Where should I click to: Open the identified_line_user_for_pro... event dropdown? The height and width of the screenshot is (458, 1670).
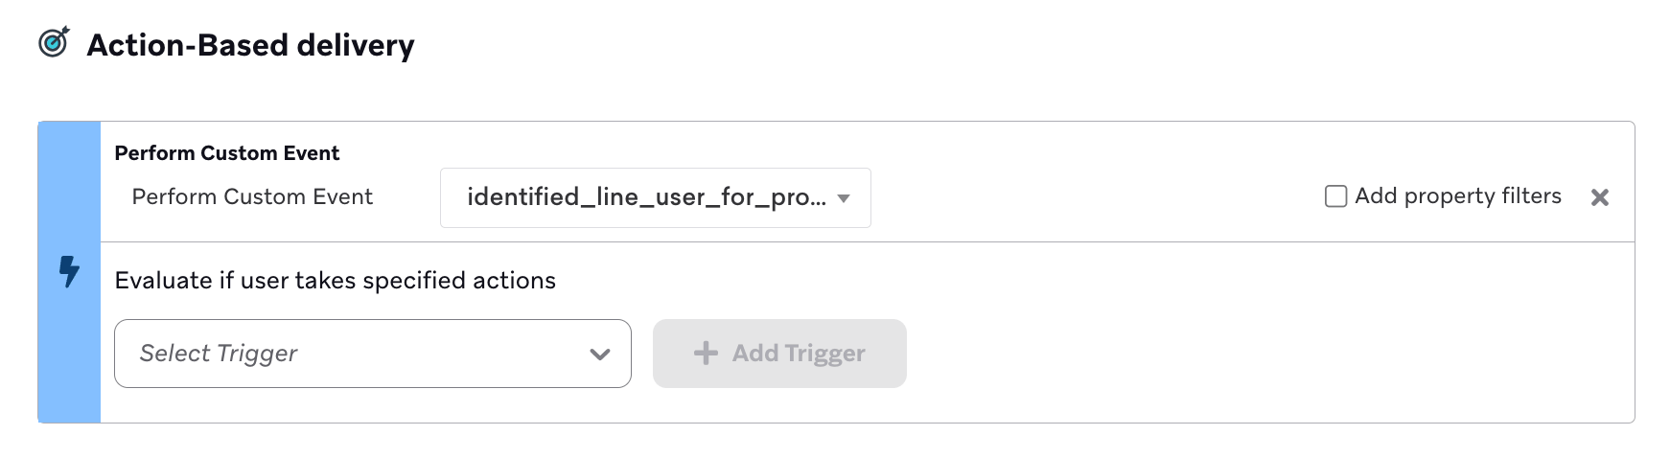tap(656, 197)
